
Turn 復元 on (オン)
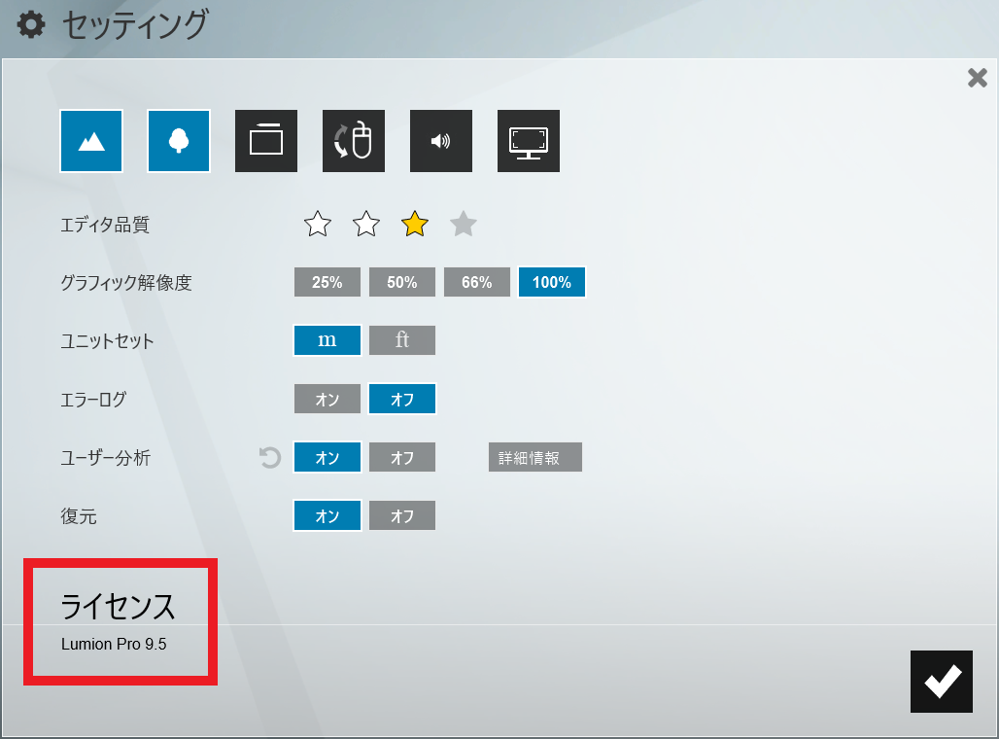click(x=327, y=515)
